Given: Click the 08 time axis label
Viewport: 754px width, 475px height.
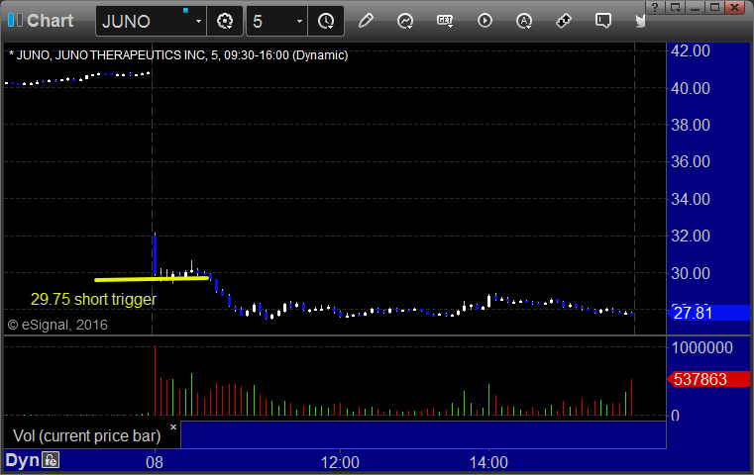Looking at the screenshot, I should (155, 462).
